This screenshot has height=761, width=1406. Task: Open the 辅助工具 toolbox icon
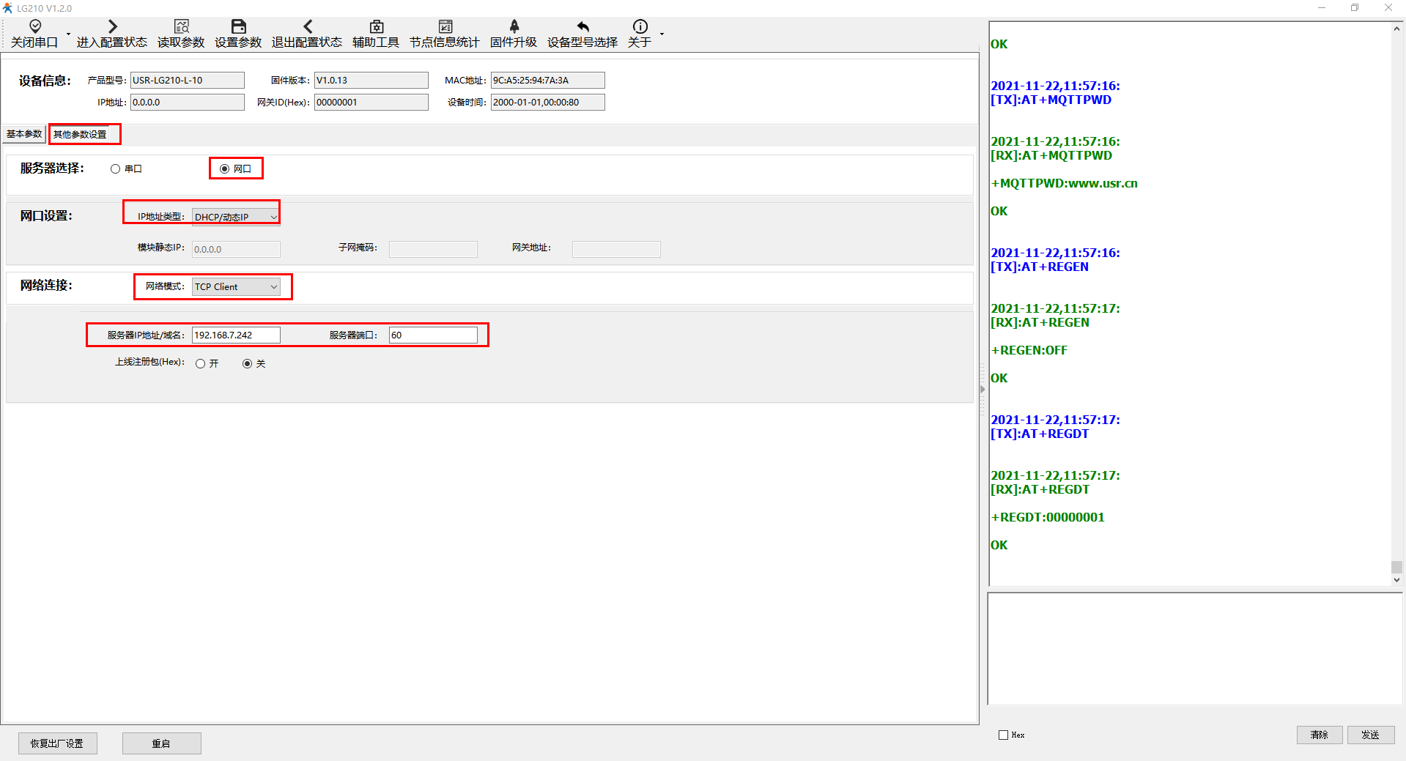(x=376, y=27)
